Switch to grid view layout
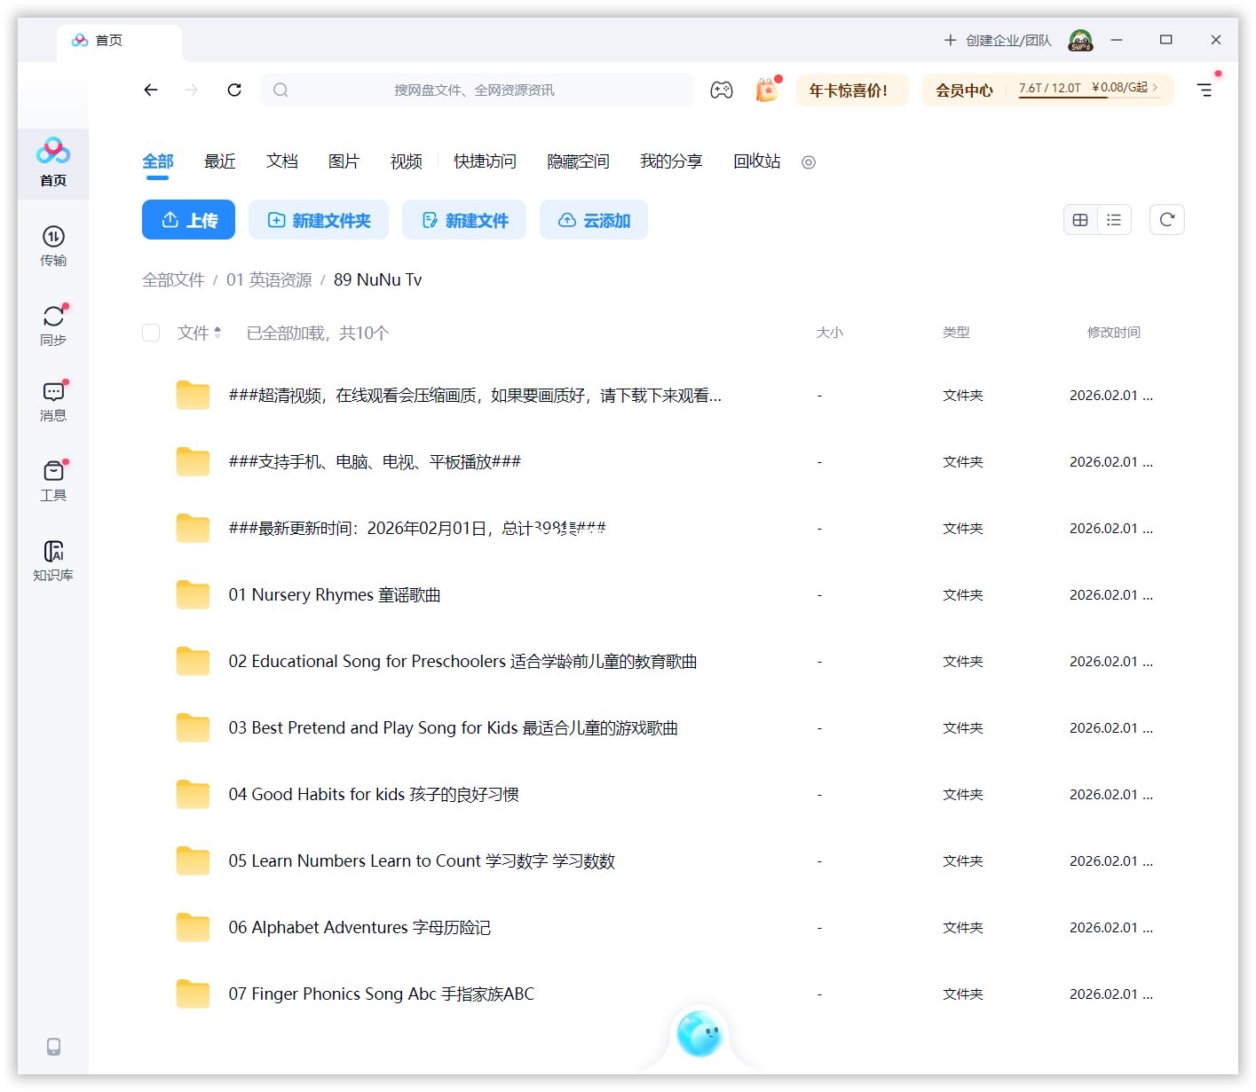Image resolution: width=1256 pixels, height=1092 pixels. tap(1079, 219)
